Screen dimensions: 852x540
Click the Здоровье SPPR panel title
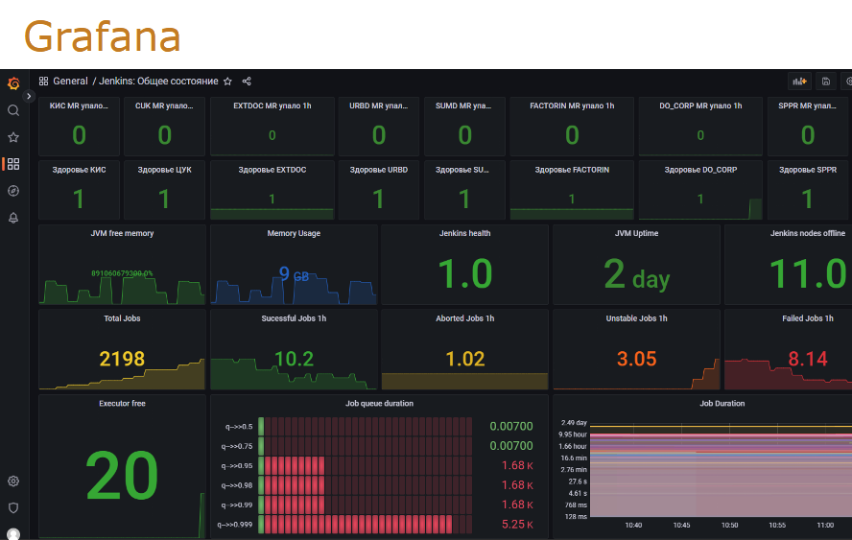tap(808, 170)
